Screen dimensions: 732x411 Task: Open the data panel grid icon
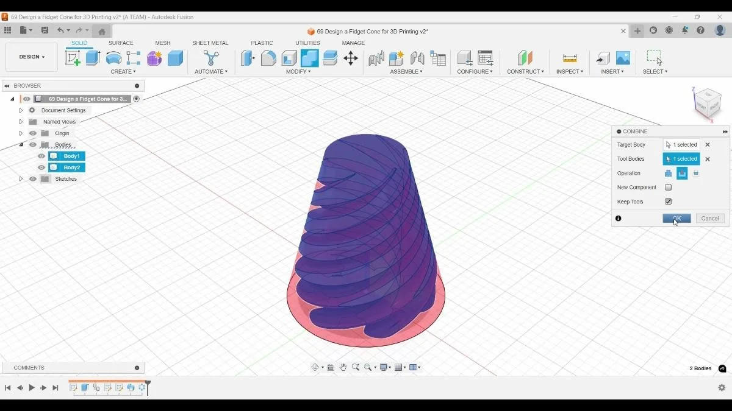7,30
